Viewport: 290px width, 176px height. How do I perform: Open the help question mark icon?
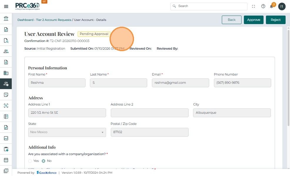(x=263, y=6)
